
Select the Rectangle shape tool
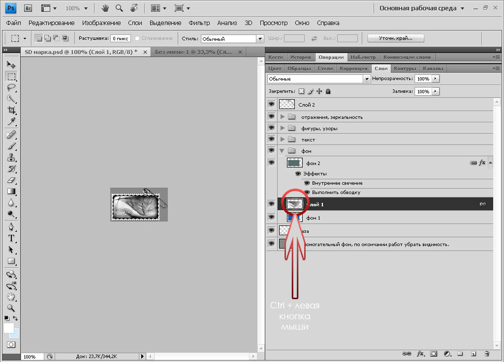[x=11, y=261]
